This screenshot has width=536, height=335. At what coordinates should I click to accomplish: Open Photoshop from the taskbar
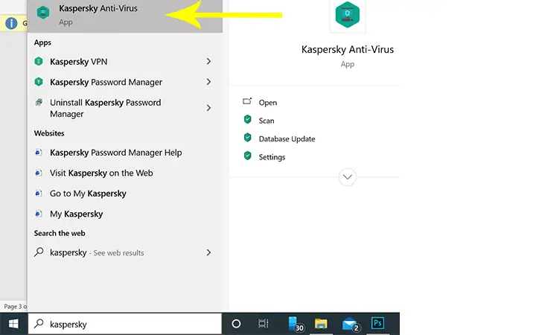coord(377,323)
